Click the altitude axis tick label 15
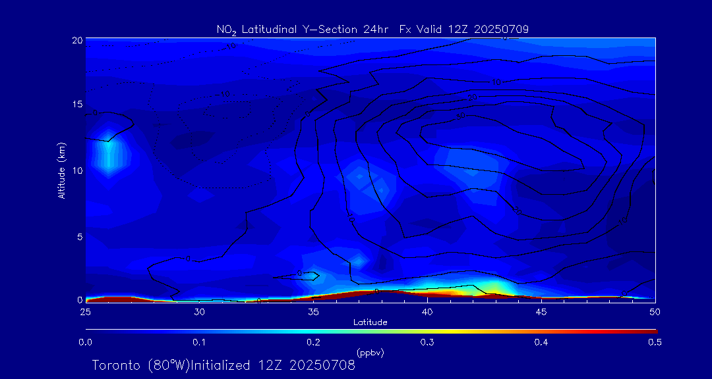The height and width of the screenshot is (379, 712). [x=77, y=104]
